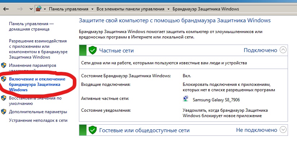Open dropdown after Все элементы панели управления

coord(168,9)
